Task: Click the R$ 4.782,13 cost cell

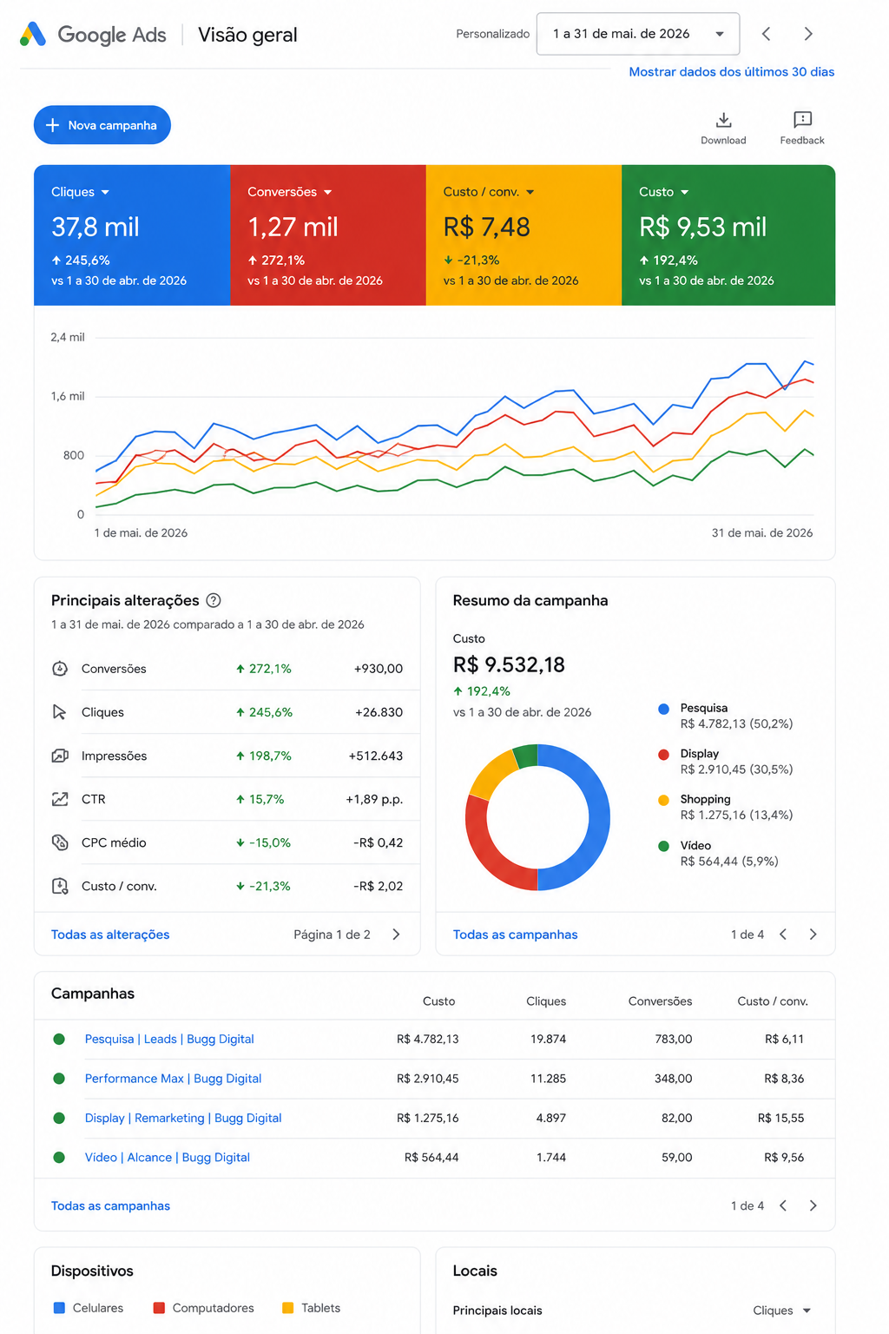Action: click(428, 1039)
